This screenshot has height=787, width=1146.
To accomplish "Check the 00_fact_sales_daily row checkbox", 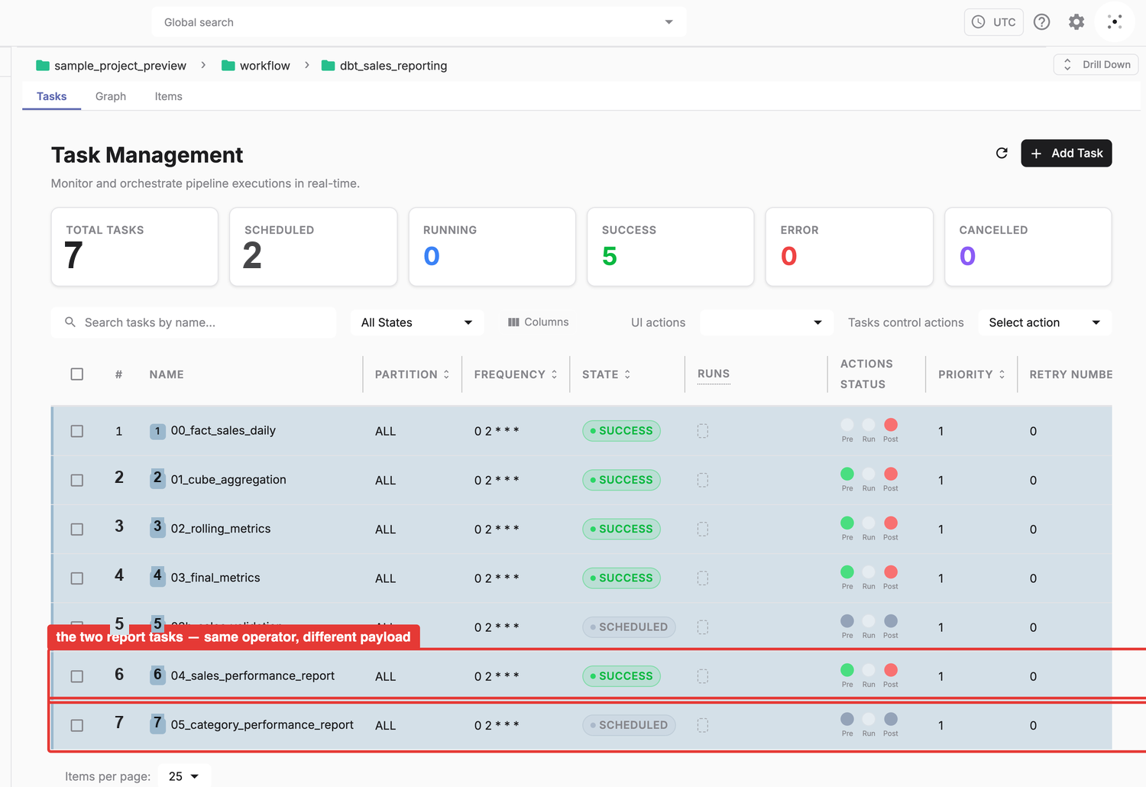I will pyautogui.click(x=76, y=431).
